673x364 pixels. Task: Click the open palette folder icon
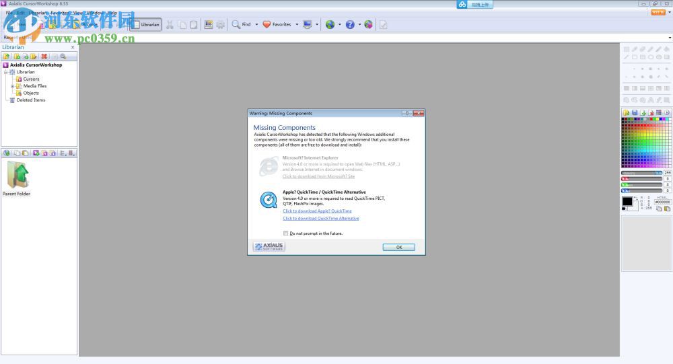click(626, 112)
